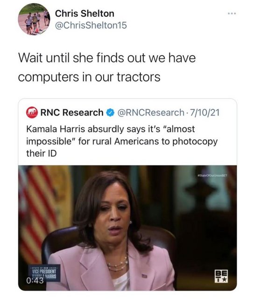Image resolution: width=254 pixels, height=299 pixels.
Task: Click the RNC Research elephant avatar
Action: pos(32,113)
